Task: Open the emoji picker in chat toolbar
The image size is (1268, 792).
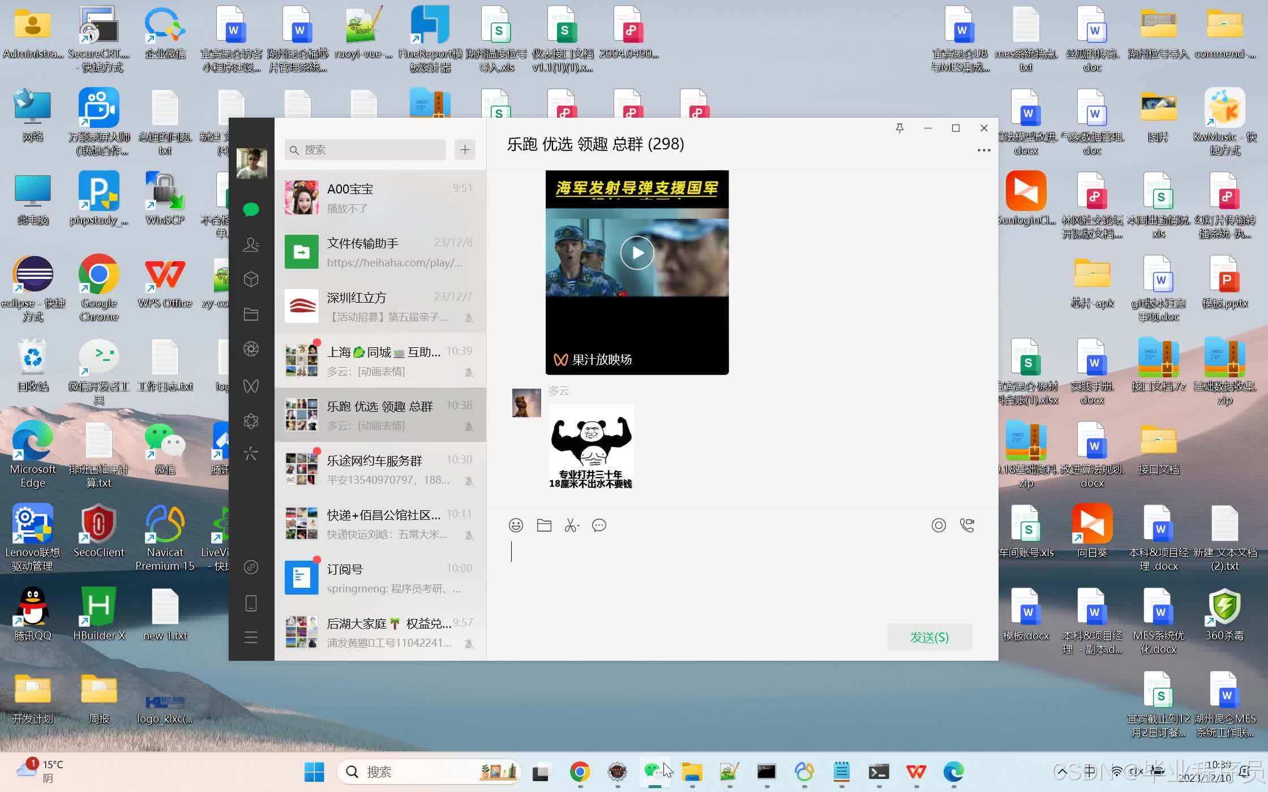Action: click(x=516, y=526)
